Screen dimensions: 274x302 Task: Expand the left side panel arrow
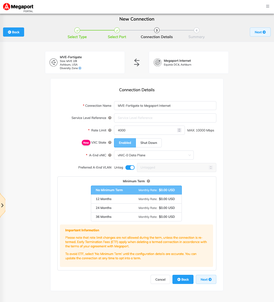click(2, 205)
